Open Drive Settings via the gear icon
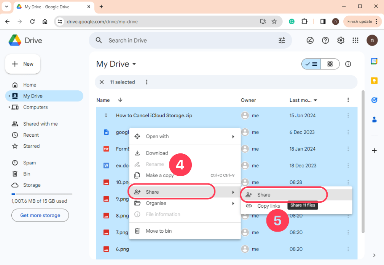384x265 pixels. point(341,40)
